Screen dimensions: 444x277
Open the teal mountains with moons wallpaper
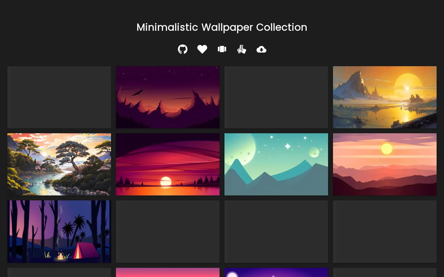276,164
